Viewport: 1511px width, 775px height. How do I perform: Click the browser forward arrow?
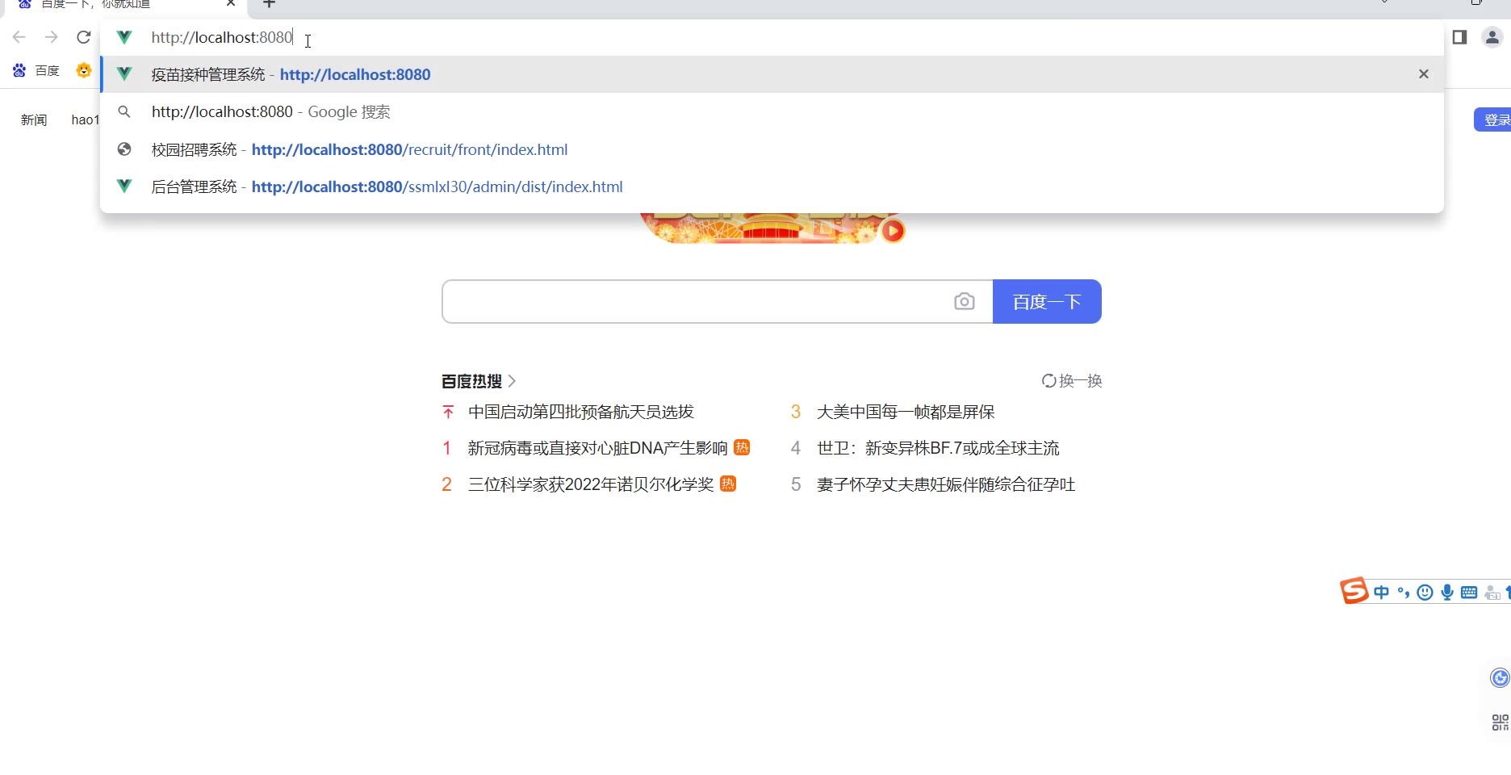click(x=51, y=37)
